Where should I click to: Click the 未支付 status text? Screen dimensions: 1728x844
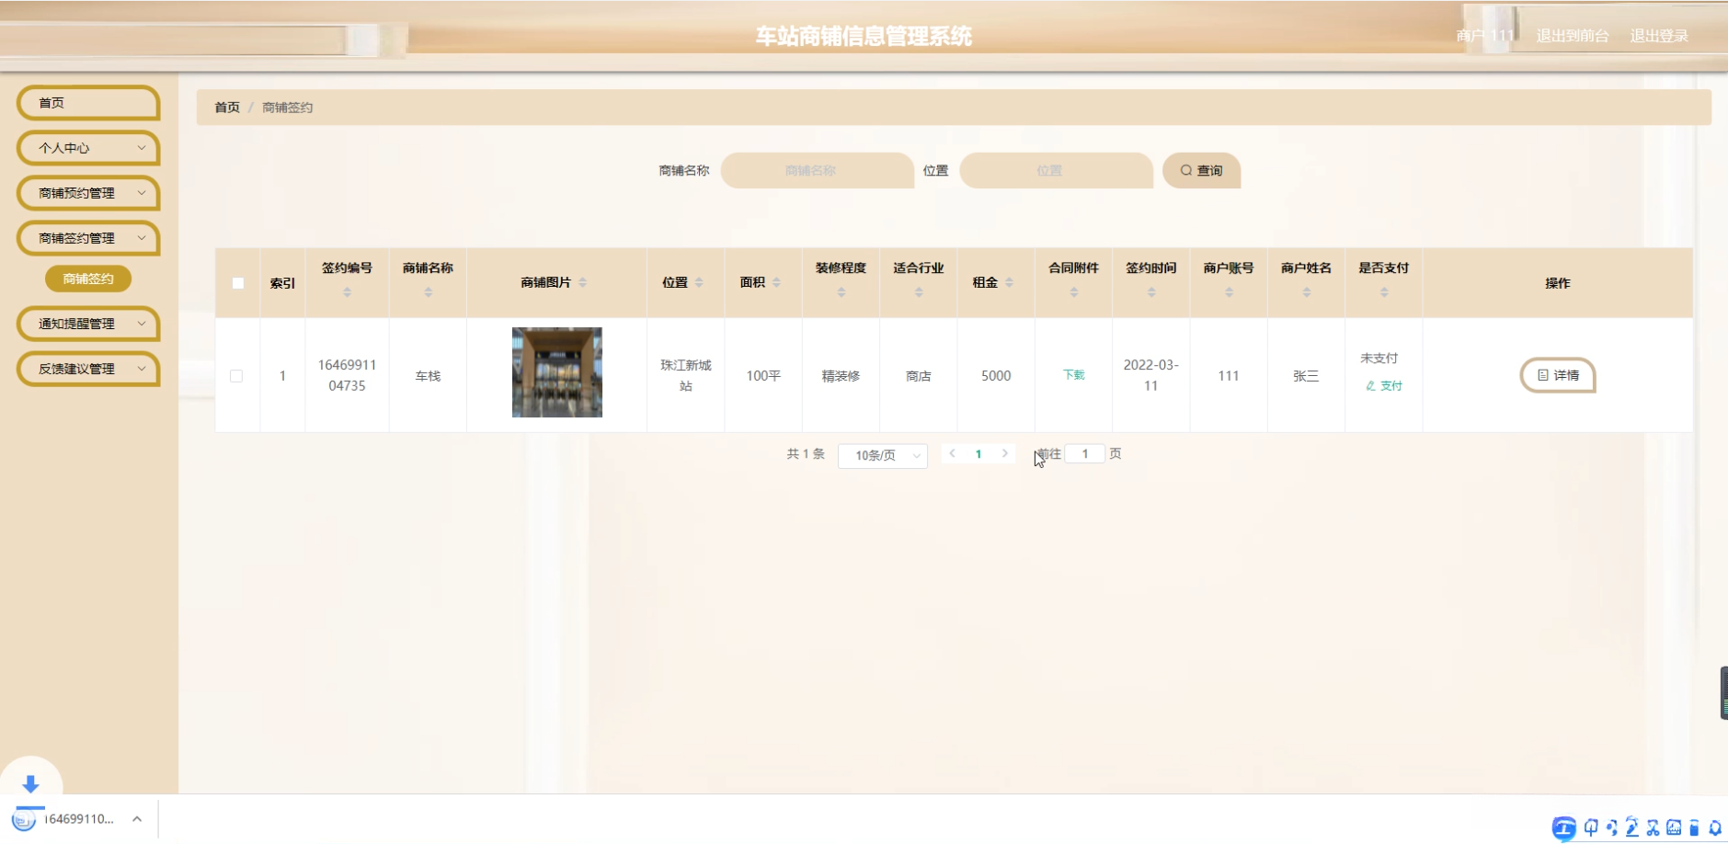tap(1379, 358)
